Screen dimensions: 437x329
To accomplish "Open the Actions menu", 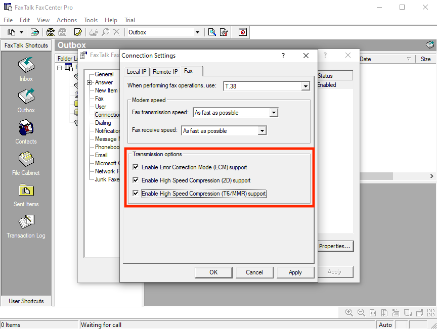I will click(x=67, y=20).
